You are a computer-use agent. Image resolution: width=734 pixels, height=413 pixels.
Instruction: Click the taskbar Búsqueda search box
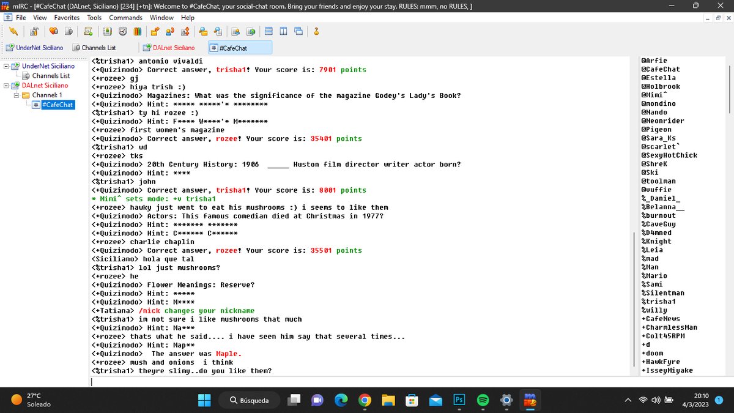(x=250, y=400)
